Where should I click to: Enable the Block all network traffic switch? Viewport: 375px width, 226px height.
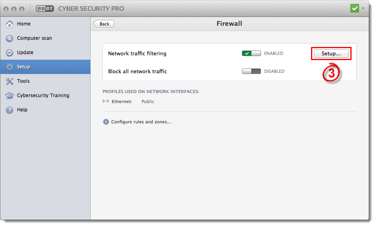click(x=251, y=71)
